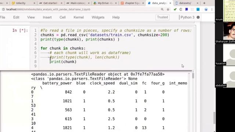Click the TextFileReader object output line
The image size is (235, 132).
tap(98, 74)
